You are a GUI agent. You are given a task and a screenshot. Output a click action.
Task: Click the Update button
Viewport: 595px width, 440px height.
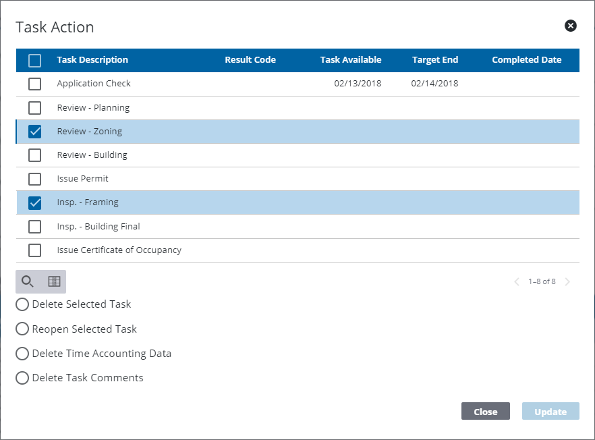[x=550, y=411]
